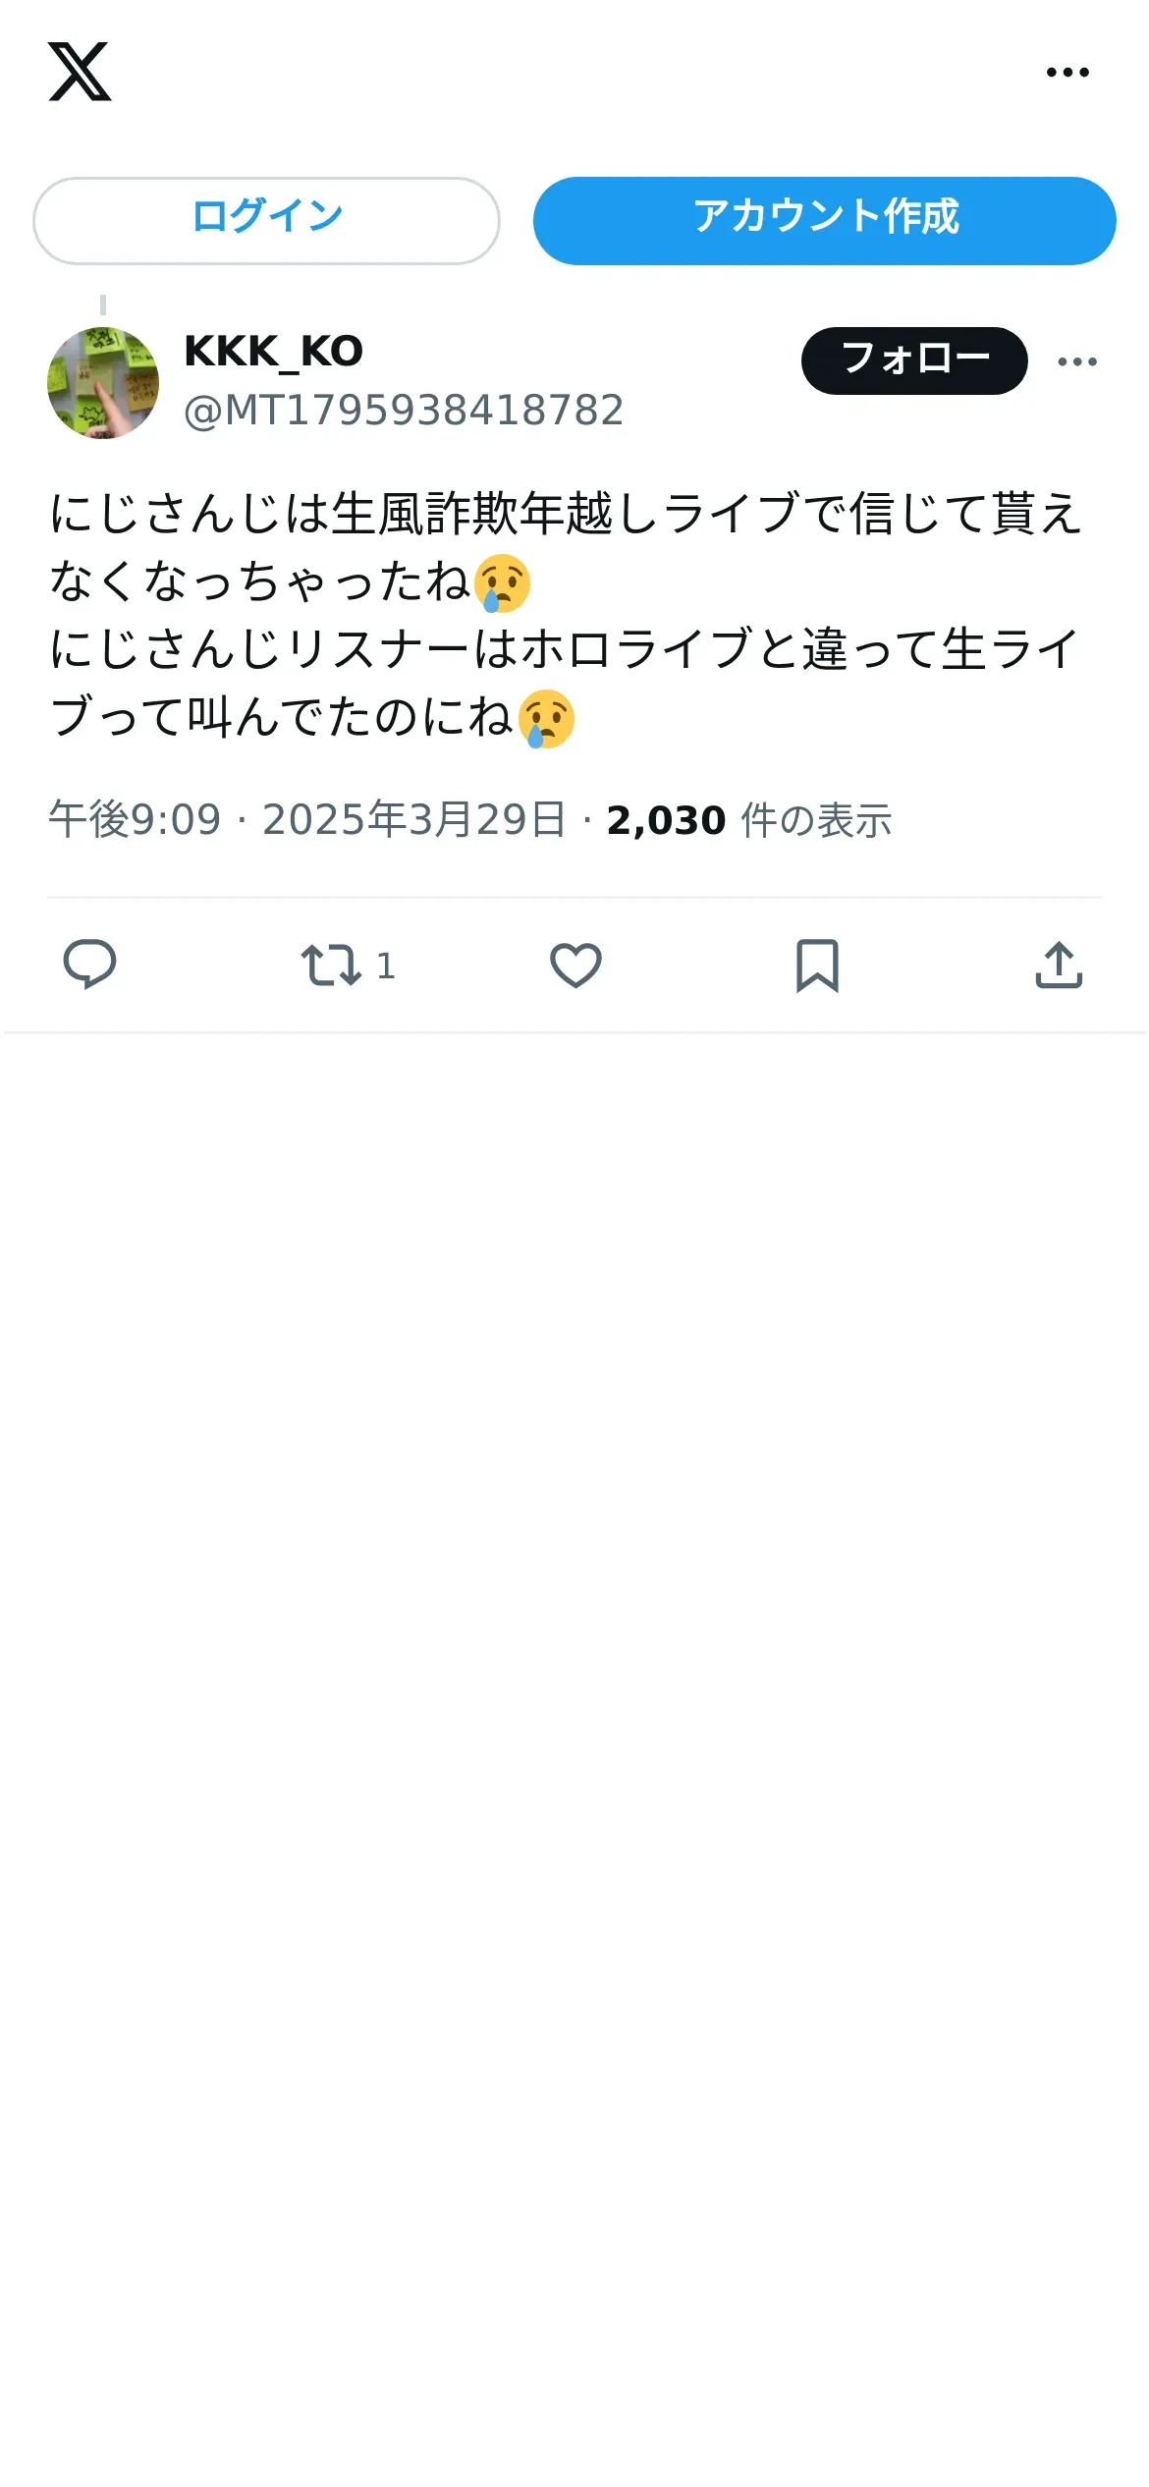Share the post using upload icon
The width and height of the screenshot is (1149, 2487).
(x=1059, y=965)
